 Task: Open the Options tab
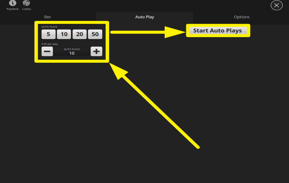[241, 17]
